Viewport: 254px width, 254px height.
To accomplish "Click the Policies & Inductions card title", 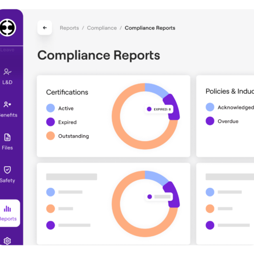I will pyautogui.click(x=230, y=91).
